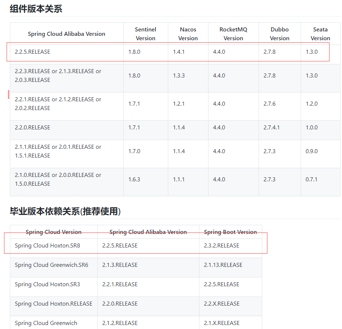The image size is (342, 329).
Task: Click RocketMQ 4.4.0 in the 2.2.5.RELEASE row
Action: pos(219,52)
